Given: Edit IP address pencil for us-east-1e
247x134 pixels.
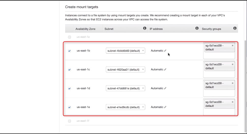Looking at the screenshot, I should click(x=165, y=107).
